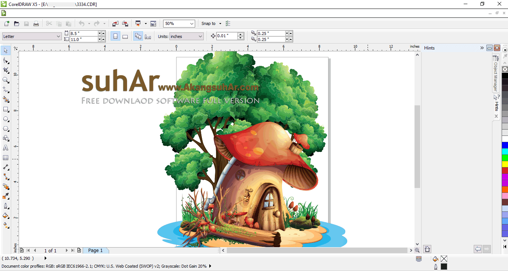Open the Redo history dropdown arrow

coord(104,23)
